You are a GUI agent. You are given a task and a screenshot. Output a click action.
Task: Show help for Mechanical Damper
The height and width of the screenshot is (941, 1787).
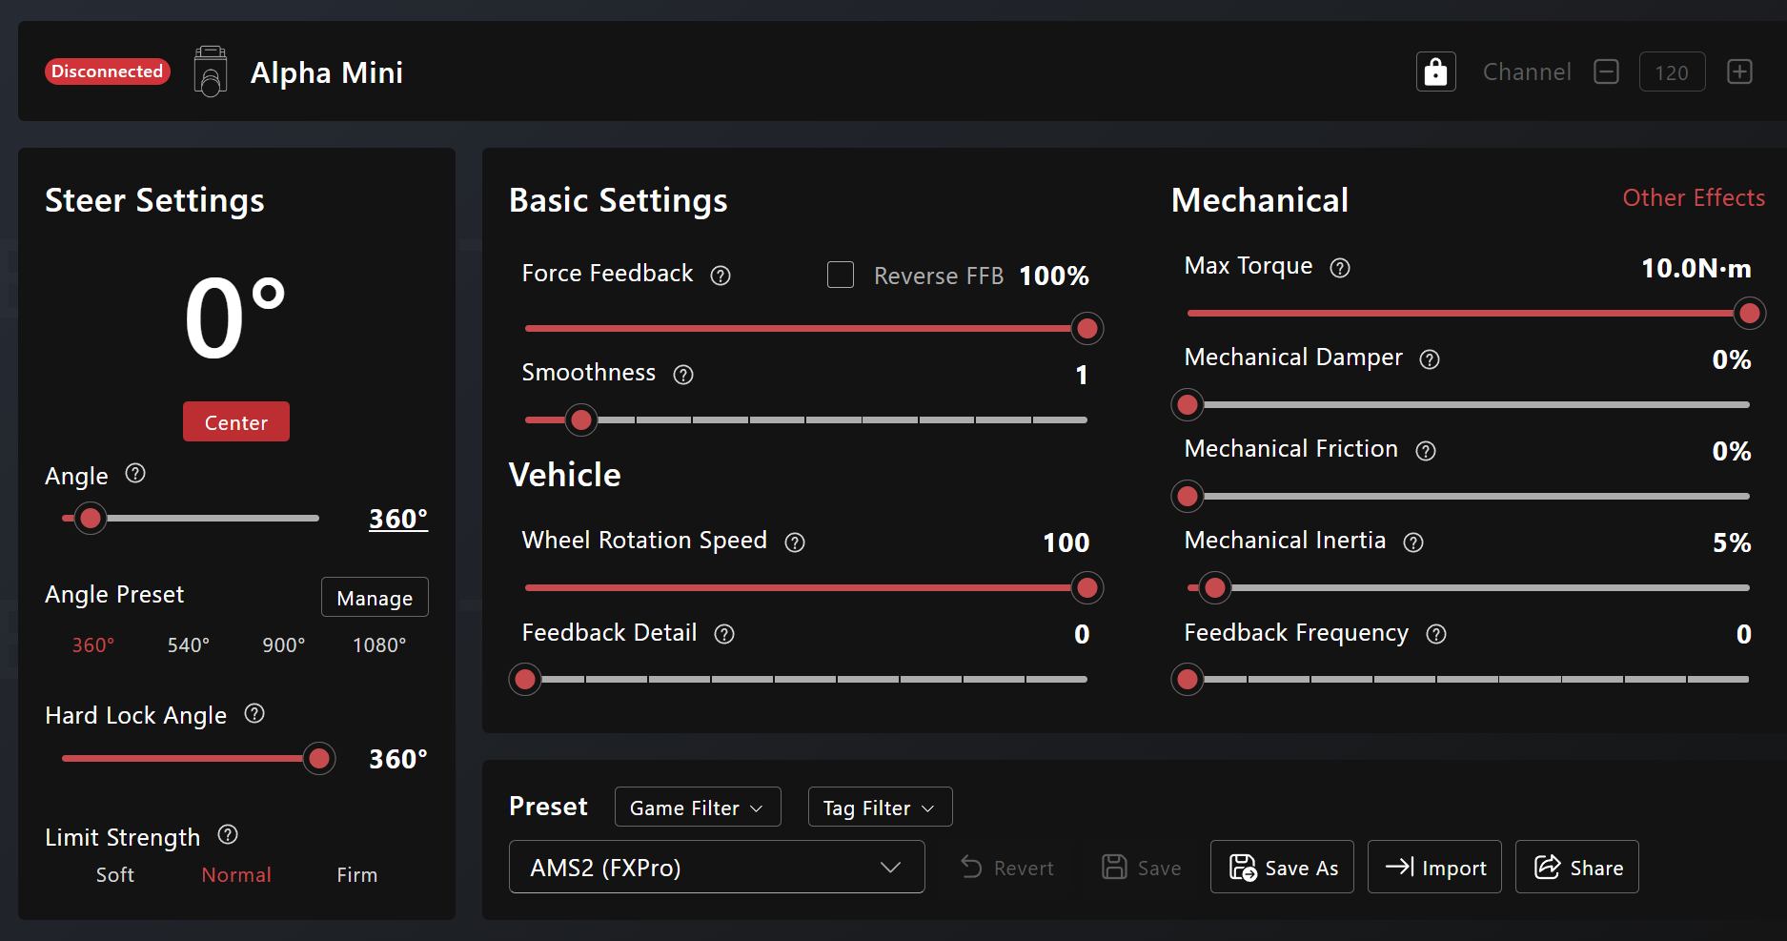1430,359
